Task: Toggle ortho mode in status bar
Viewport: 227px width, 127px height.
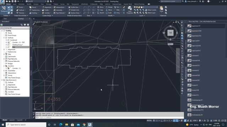Action: (x=162, y=121)
